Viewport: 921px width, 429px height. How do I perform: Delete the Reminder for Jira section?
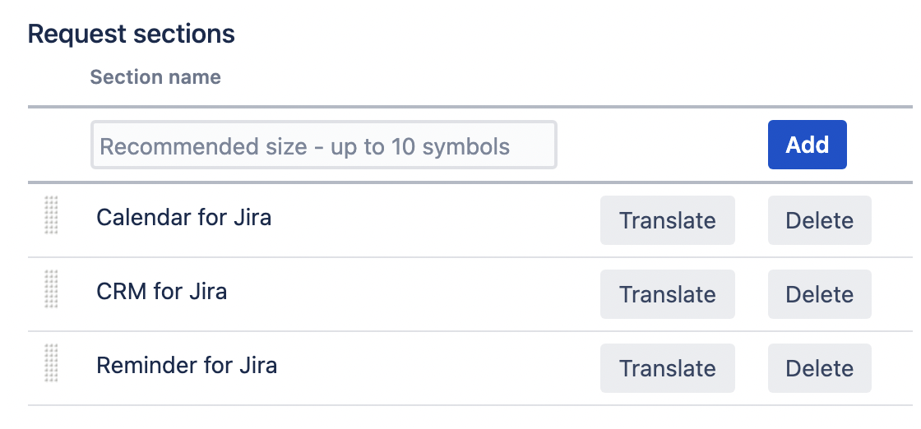(819, 368)
